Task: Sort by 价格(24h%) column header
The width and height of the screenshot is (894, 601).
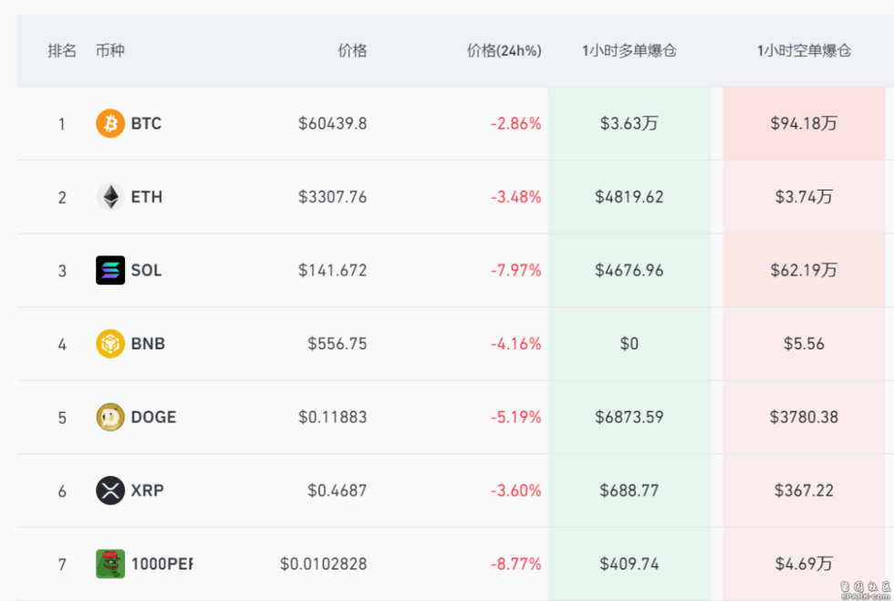Action: click(x=504, y=51)
